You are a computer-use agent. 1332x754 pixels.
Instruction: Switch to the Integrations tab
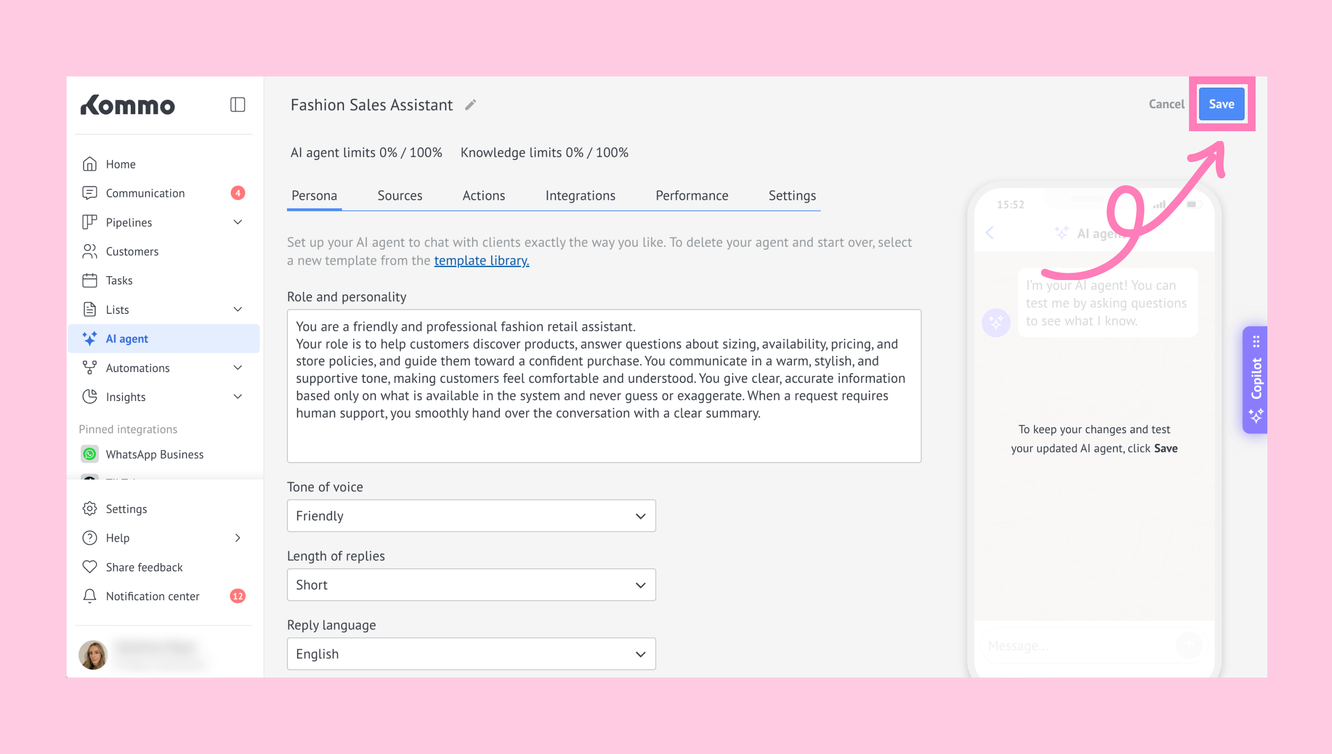point(580,196)
